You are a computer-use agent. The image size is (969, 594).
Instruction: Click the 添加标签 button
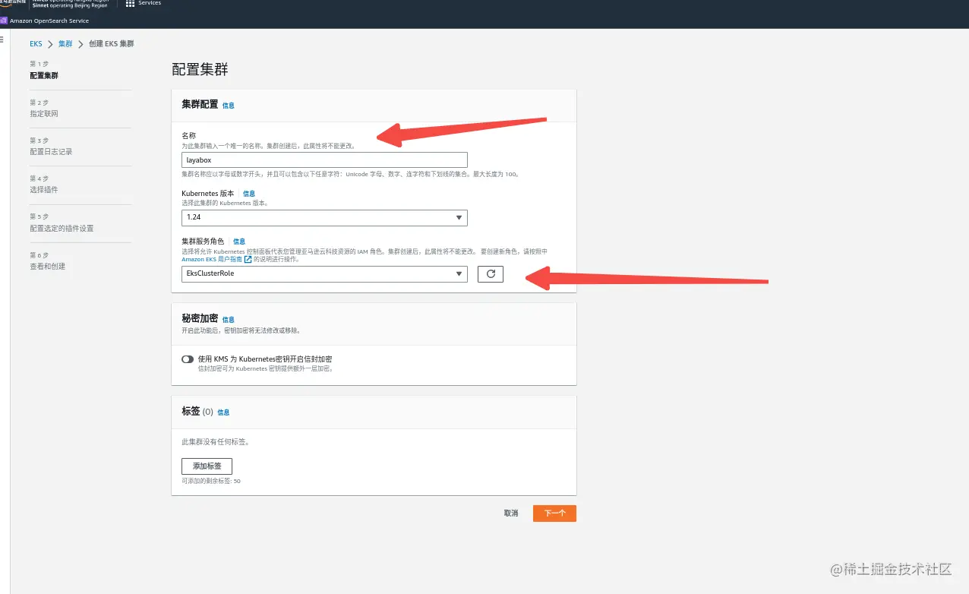(x=207, y=466)
